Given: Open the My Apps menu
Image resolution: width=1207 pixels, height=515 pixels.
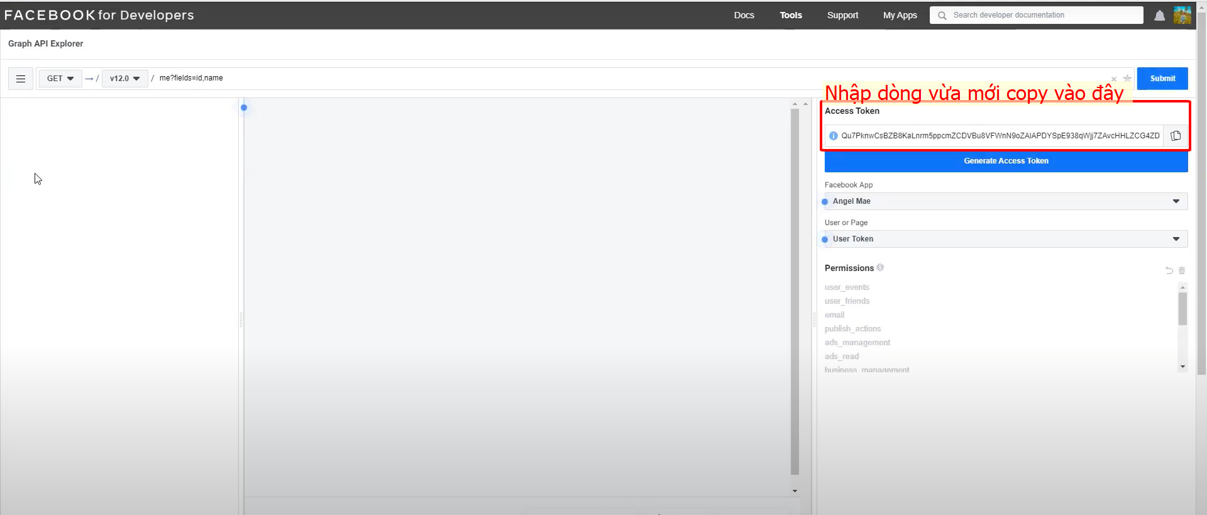Looking at the screenshot, I should [900, 15].
